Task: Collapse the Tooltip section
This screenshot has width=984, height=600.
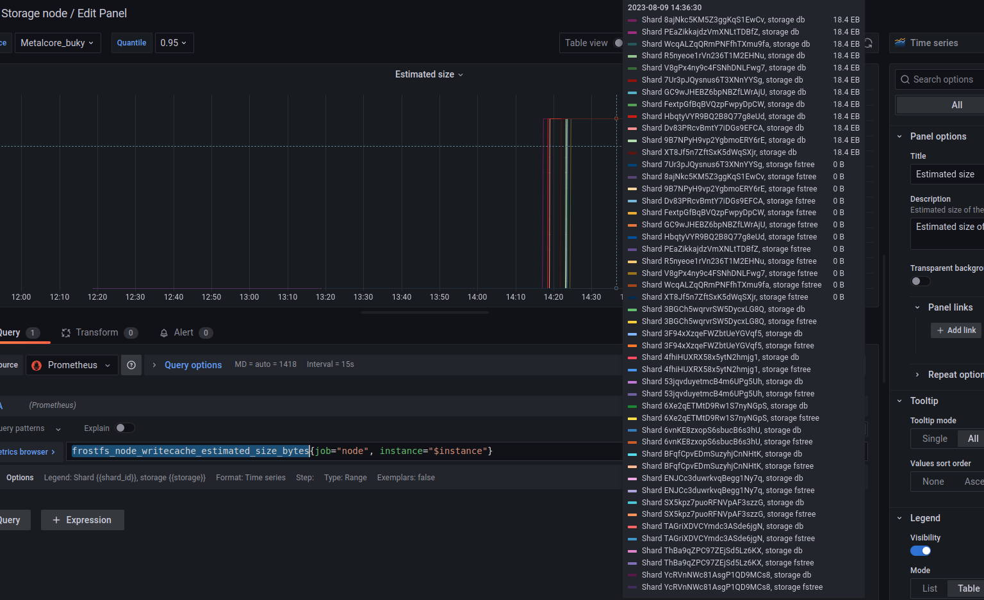Action: point(899,401)
